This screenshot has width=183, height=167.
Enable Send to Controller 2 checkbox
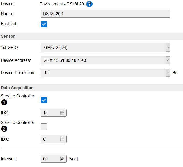[44, 126]
